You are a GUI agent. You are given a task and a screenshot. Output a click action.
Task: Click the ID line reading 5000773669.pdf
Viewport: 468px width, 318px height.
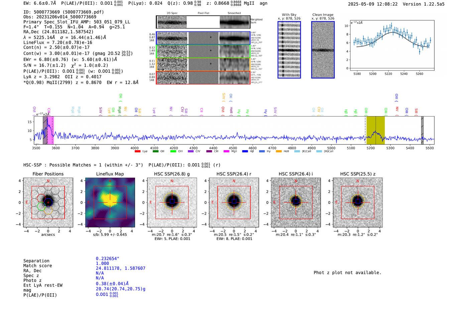coord(64,12)
